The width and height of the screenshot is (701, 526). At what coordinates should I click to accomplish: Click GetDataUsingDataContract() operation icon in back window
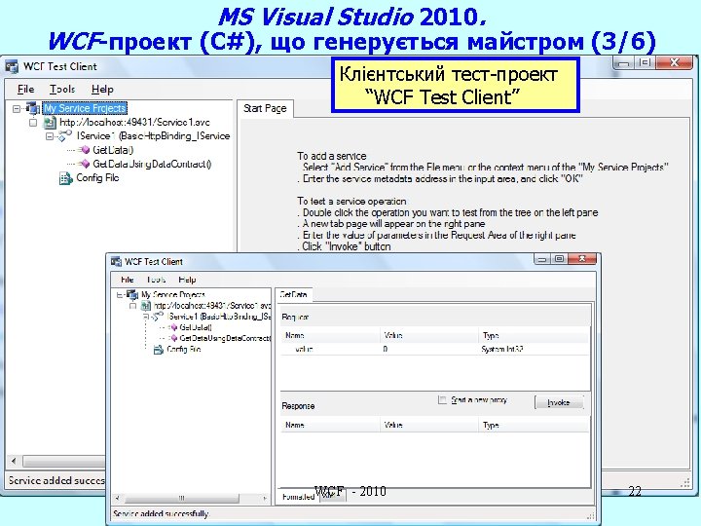84,165
